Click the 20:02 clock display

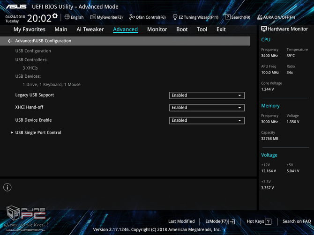pyautogui.click(x=39, y=18)
